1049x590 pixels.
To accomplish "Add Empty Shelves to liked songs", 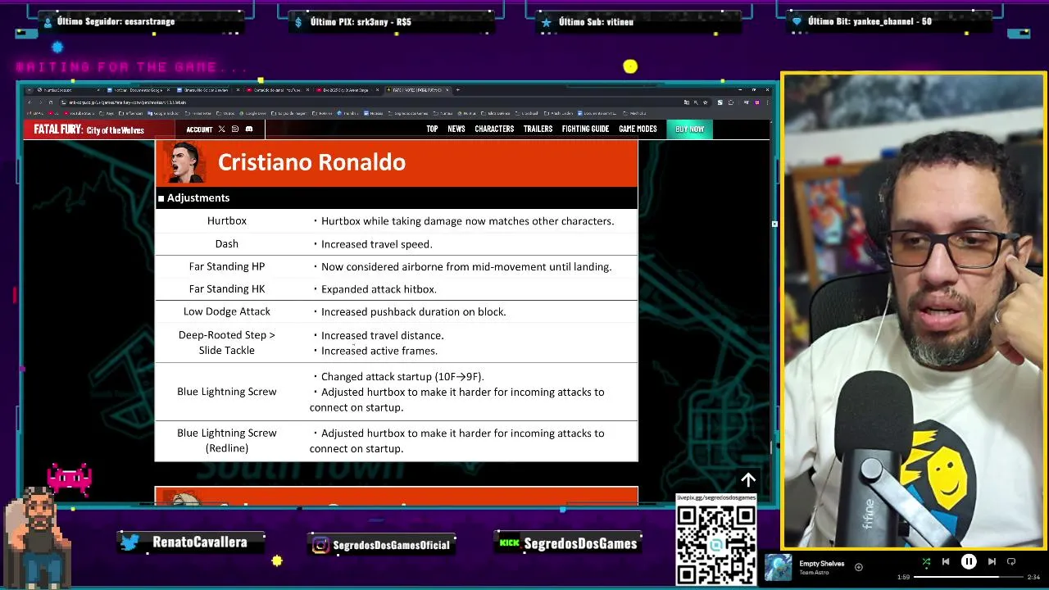I will [x=858, y=567].
